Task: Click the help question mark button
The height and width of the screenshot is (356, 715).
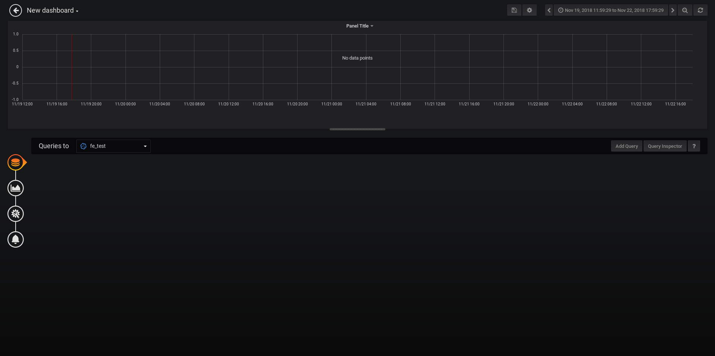Action: pyautogui.click(x=693, y=146)
